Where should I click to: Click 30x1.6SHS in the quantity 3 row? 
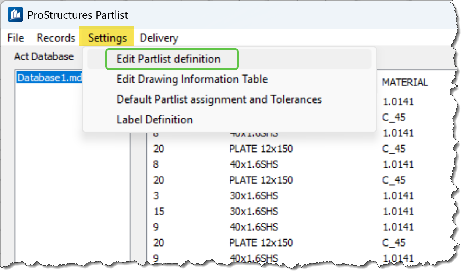coord(254,196)
